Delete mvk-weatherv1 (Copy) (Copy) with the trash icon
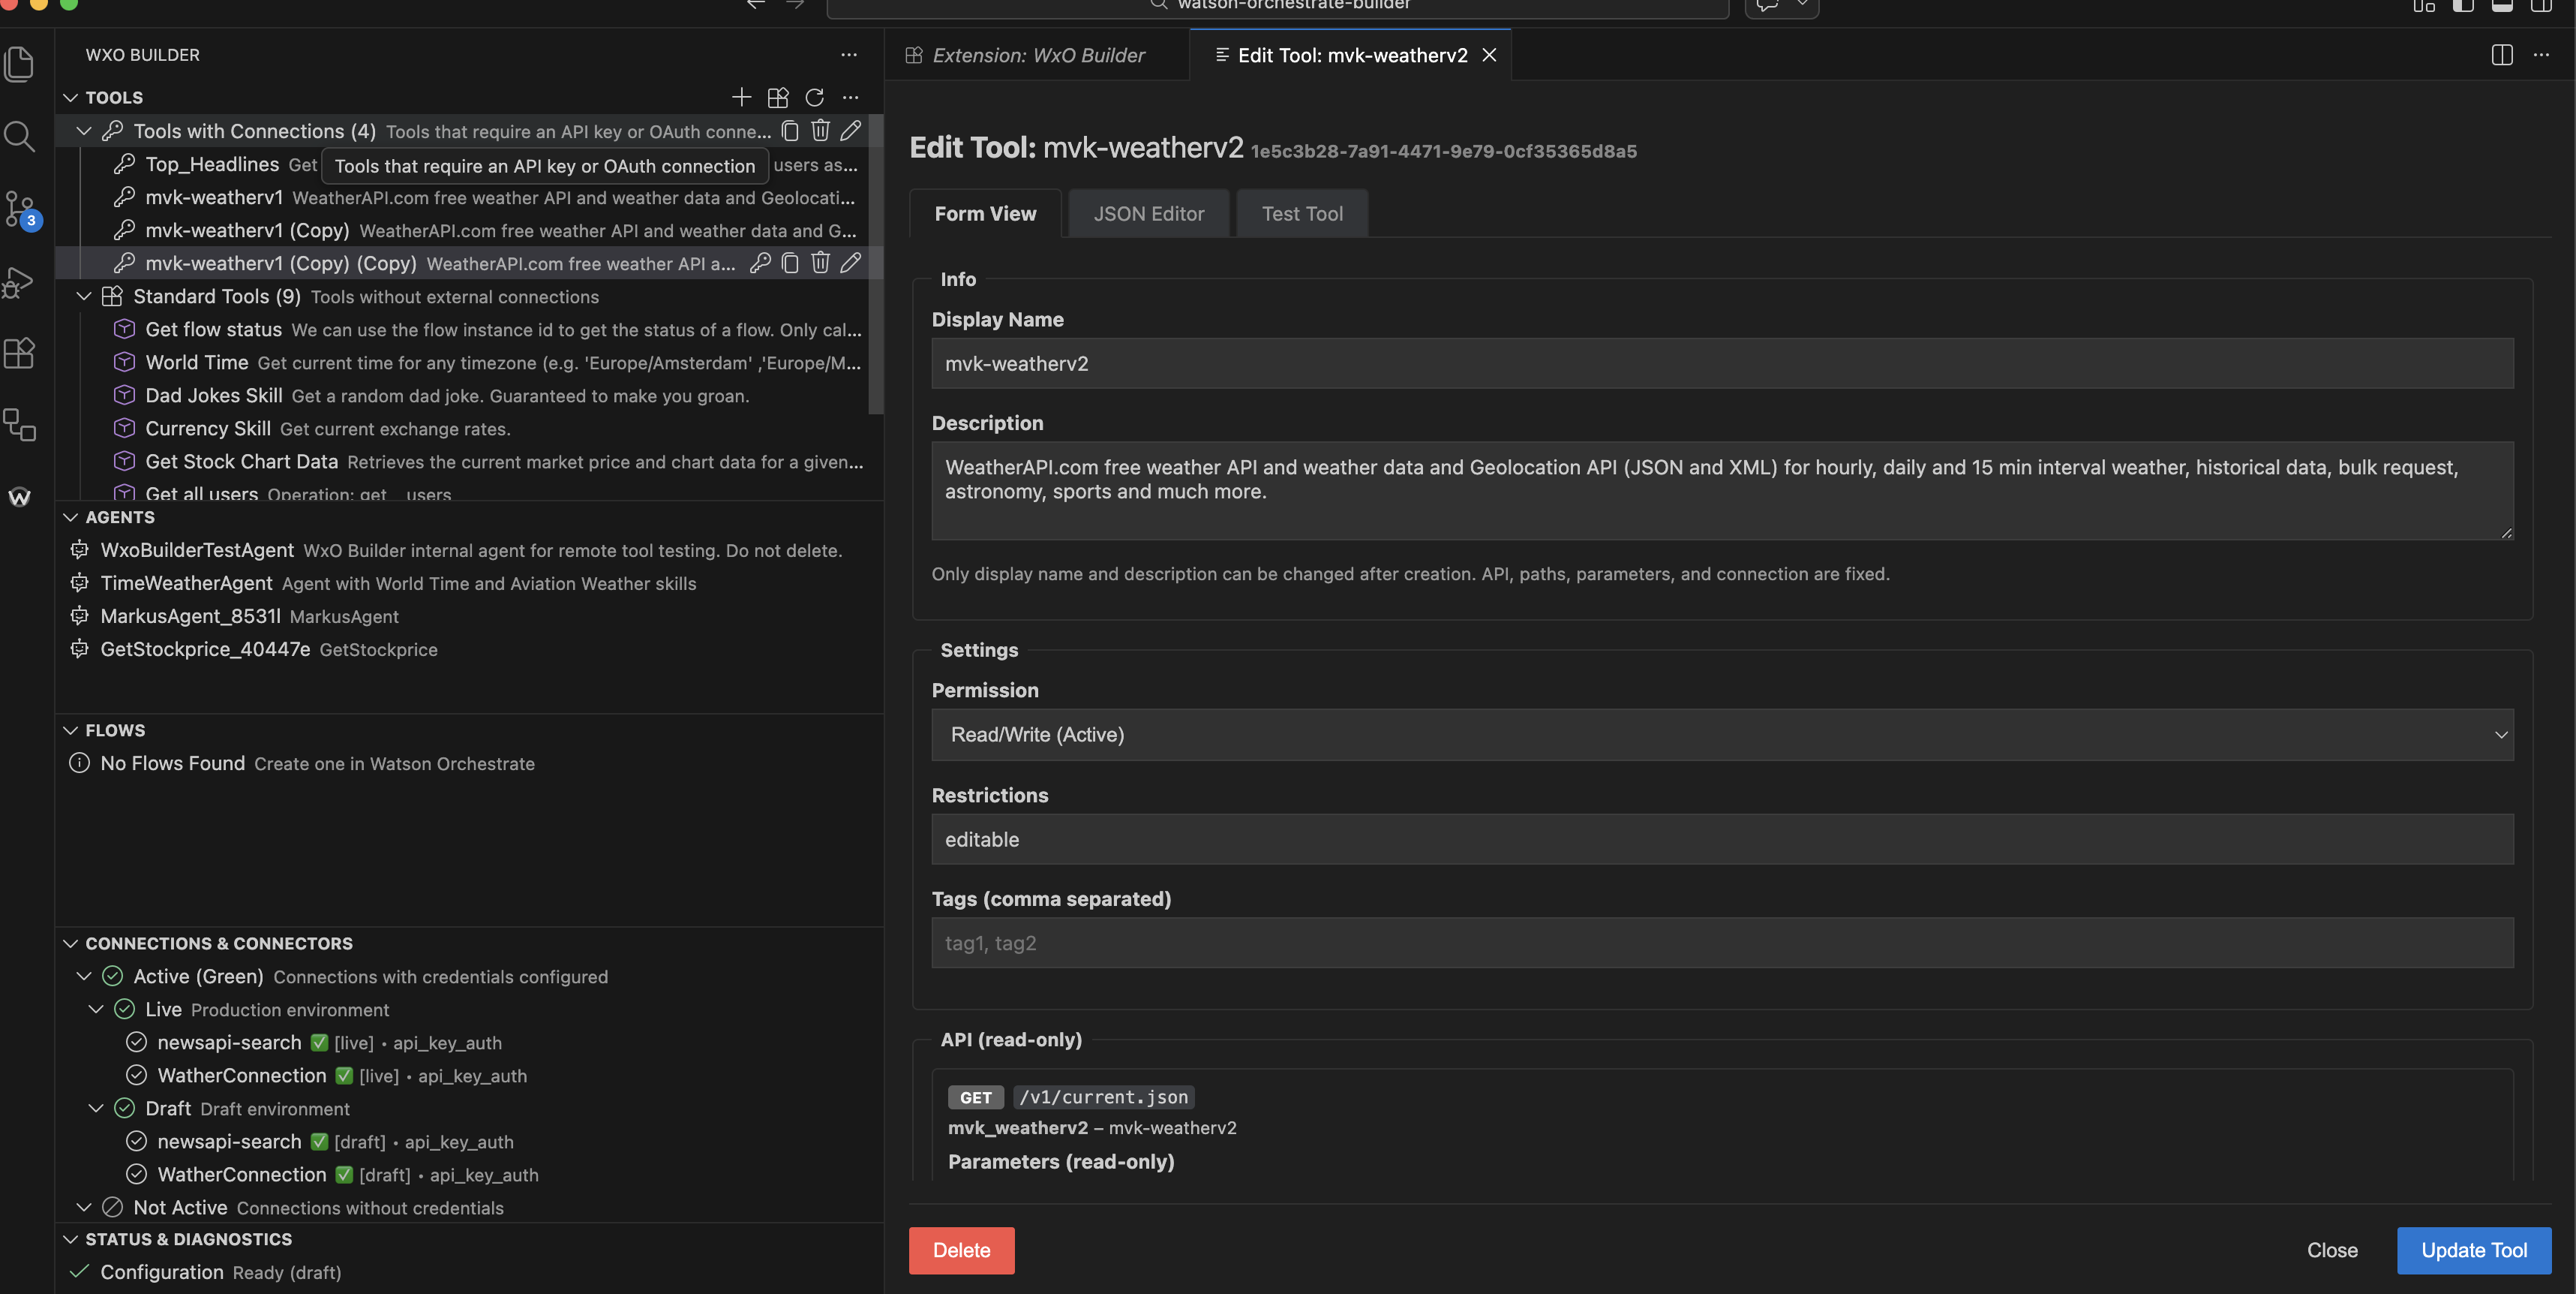Screen dimensions: 2576x1294 [820, 263]
